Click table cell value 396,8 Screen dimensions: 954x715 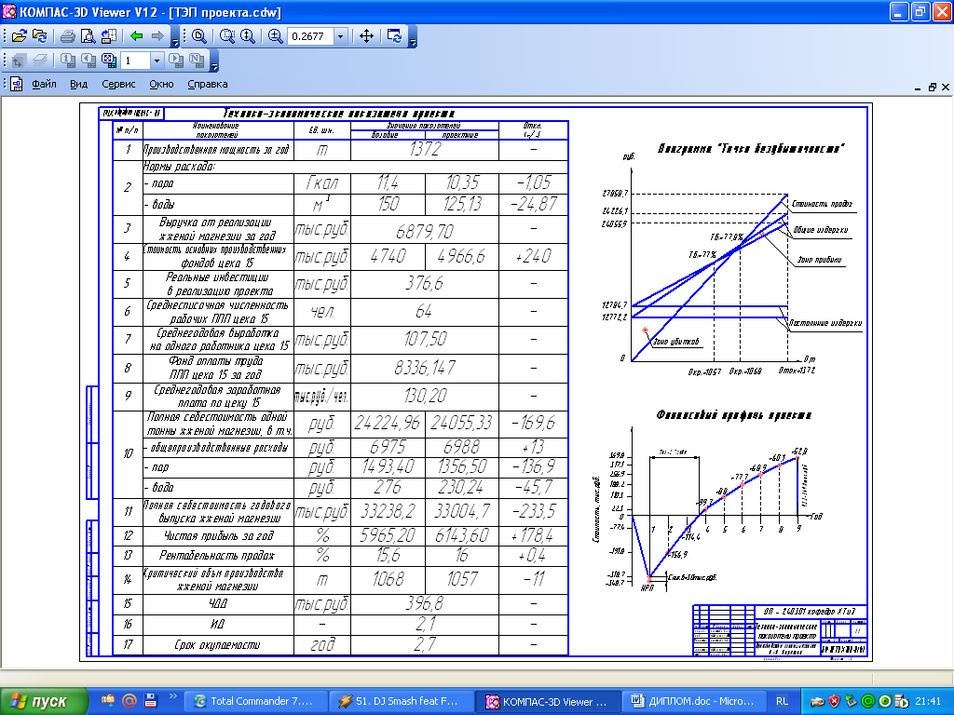pyautogui.click(x=424, y=603)
